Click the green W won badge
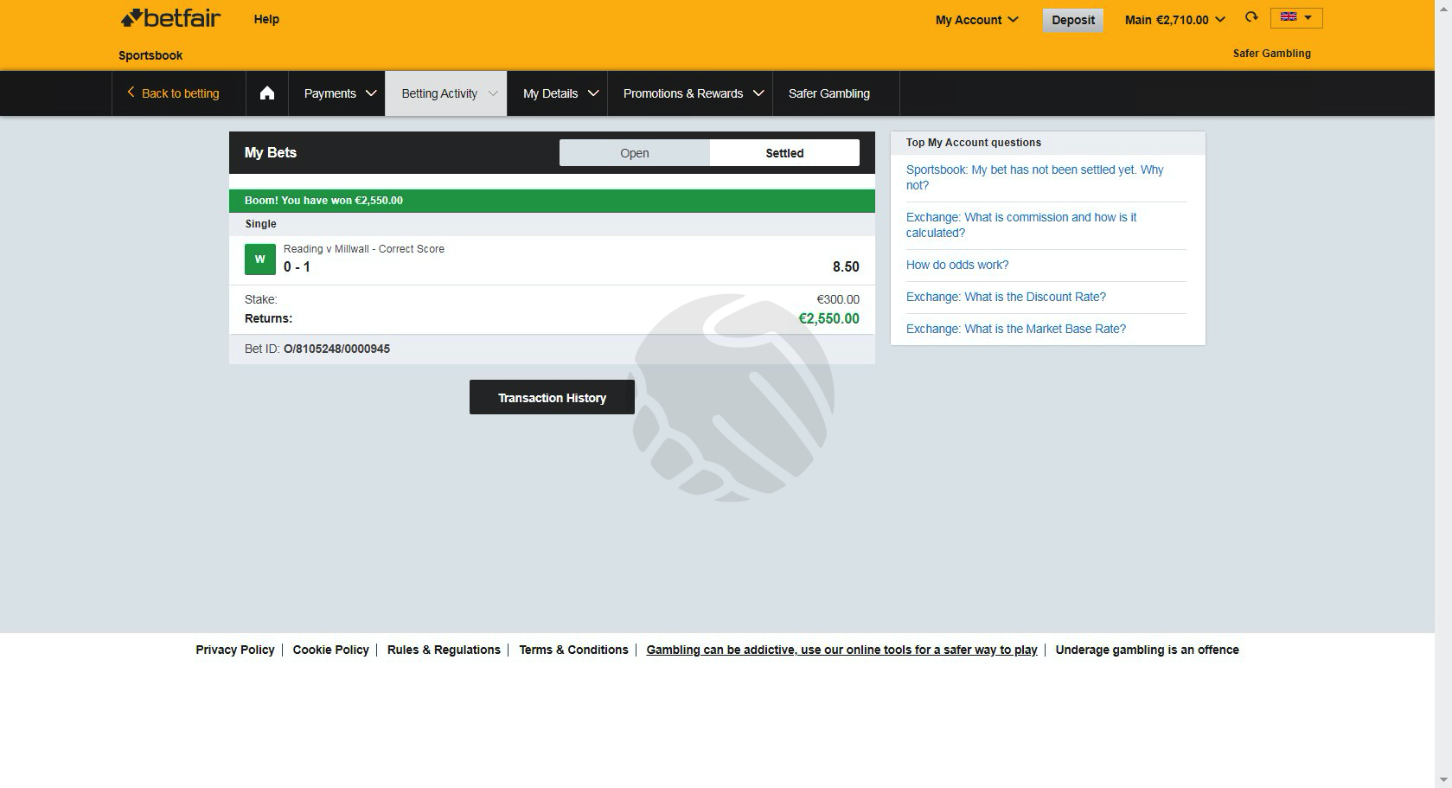Screen dimensions: 1452x788 point(259,259)
